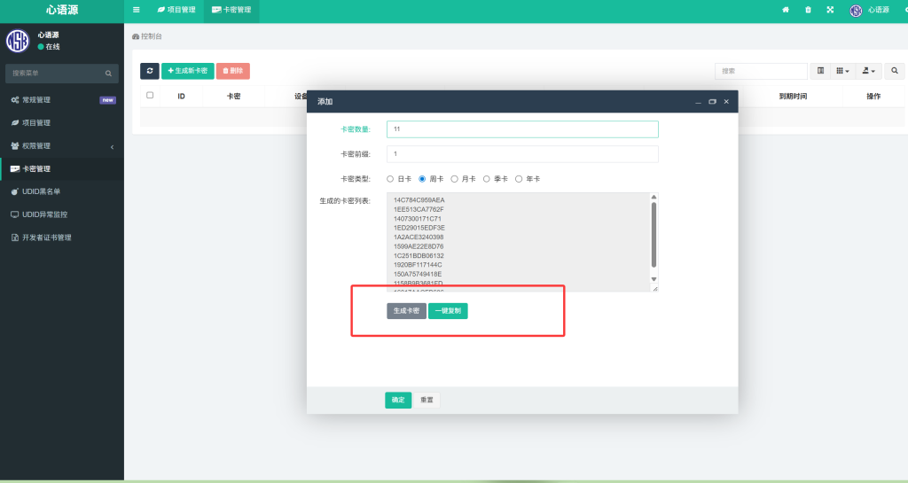Click the card list scrollbar thumb

654,235
